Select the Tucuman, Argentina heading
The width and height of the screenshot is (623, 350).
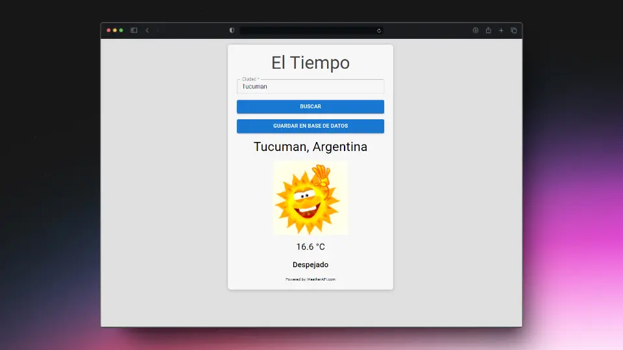click(x=310, y=147)
